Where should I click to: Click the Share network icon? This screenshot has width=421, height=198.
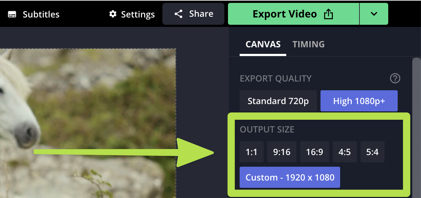178,14
